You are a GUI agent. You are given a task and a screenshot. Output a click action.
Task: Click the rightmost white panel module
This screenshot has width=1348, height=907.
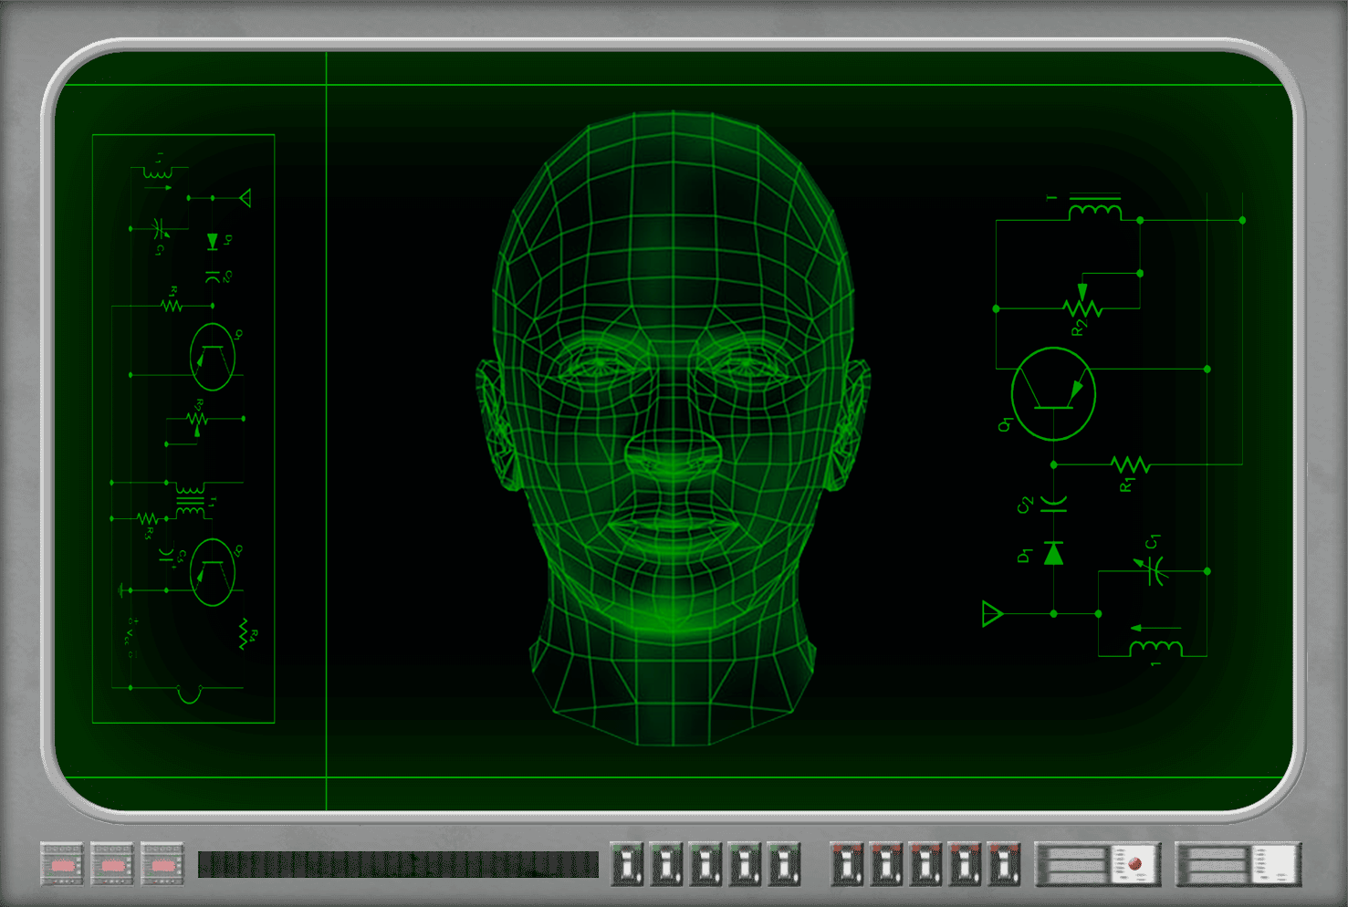[x=1275, y=863]
